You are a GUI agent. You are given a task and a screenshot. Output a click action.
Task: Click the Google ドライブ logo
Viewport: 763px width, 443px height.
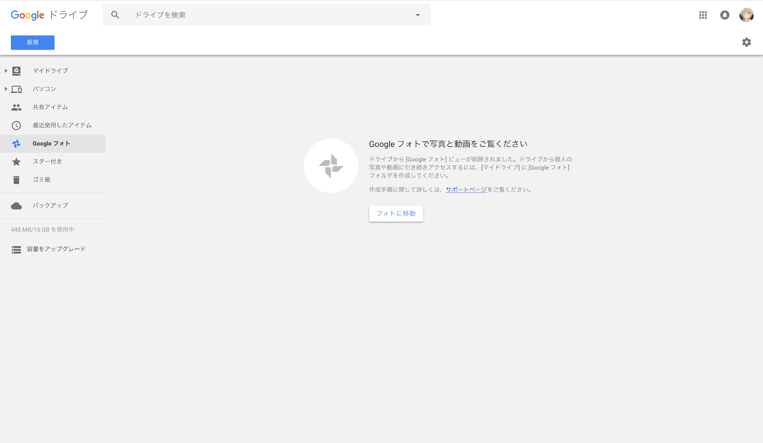[x=49, y=15]
